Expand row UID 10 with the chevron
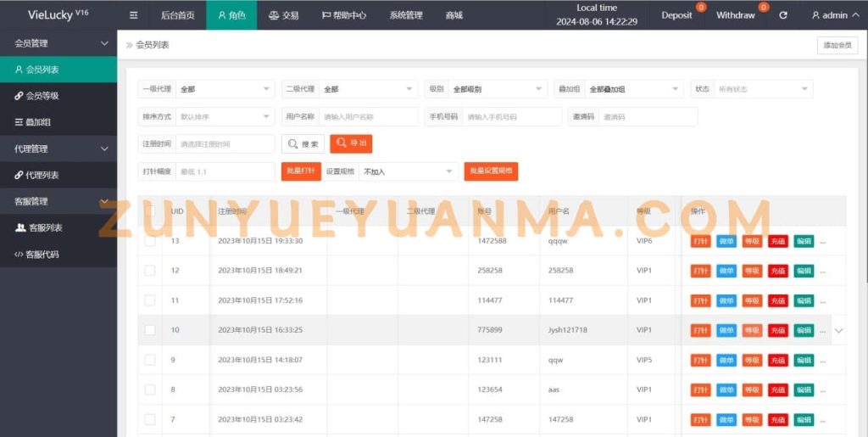Screen dimensions: 868x437 coord(838,331)
